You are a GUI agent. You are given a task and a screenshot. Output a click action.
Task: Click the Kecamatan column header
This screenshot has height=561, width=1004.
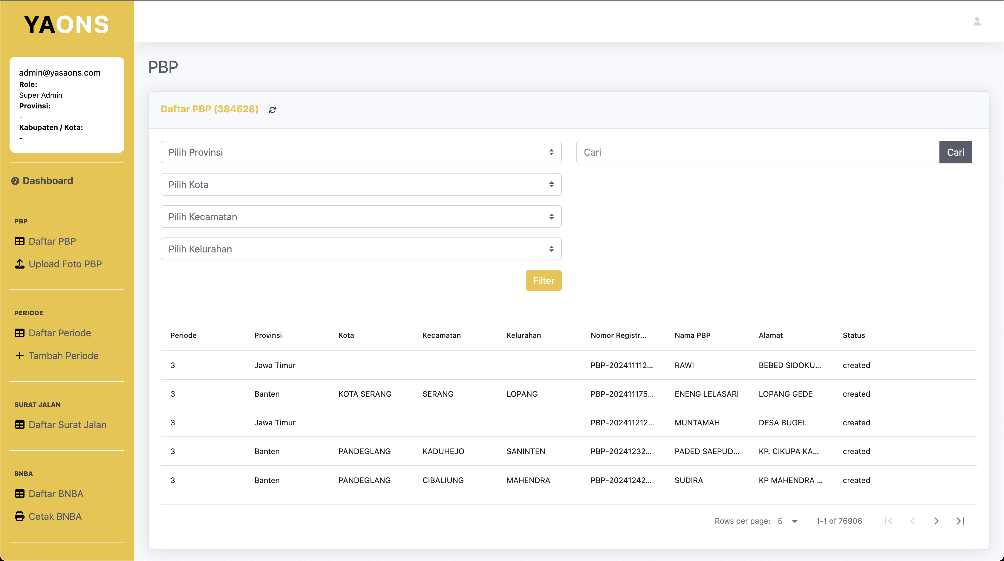(x=441, y=335)
